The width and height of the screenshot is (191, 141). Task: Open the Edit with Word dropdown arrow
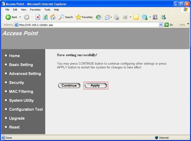point(131,17)
